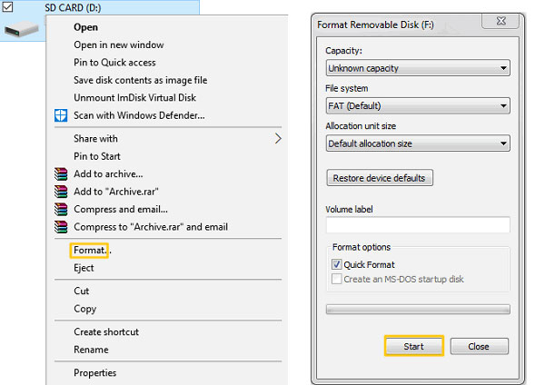
Task: Click Create an MS-DOS startup disk checkbox
Action: click(336, 279)
